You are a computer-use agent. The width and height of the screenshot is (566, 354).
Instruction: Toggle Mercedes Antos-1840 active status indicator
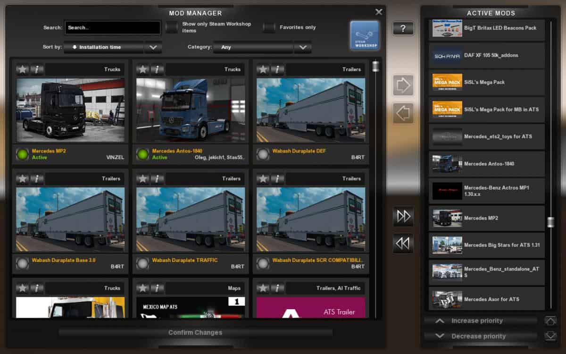[x=143, y=154]
